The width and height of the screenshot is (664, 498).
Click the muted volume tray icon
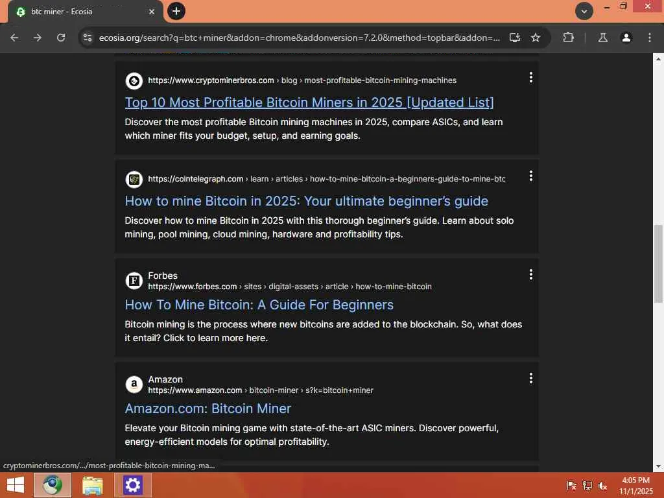pyautogui.click(x=602, y=486)
